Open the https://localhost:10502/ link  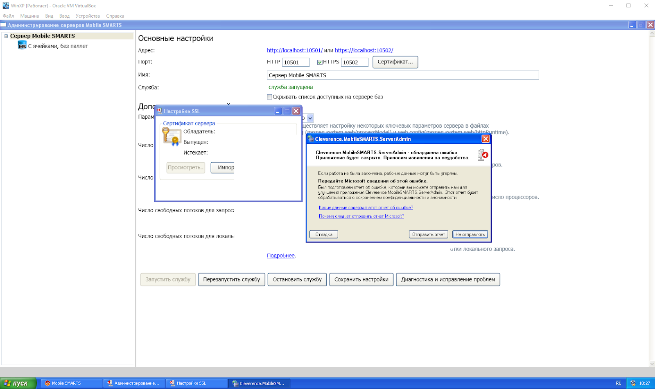tap(364, 50)
